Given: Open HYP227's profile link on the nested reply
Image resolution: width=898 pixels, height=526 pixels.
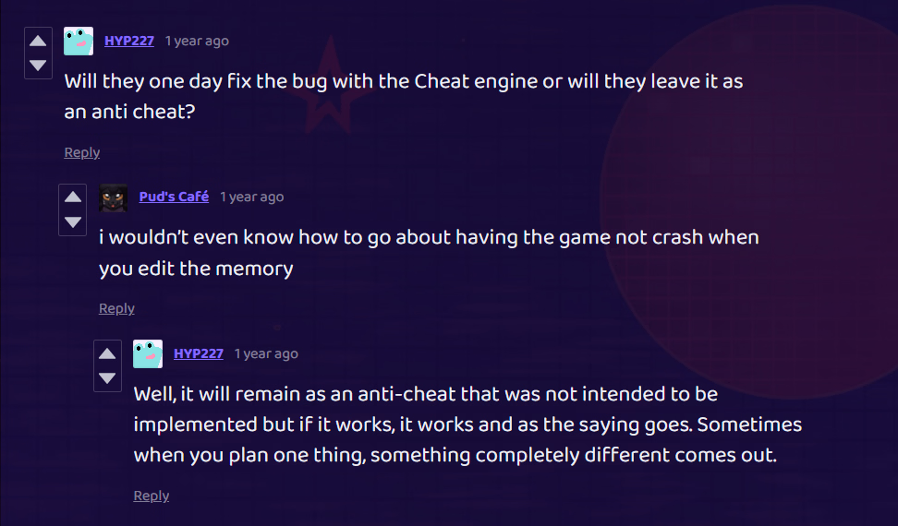Looking at the screenshot, I should pos(199,353).
